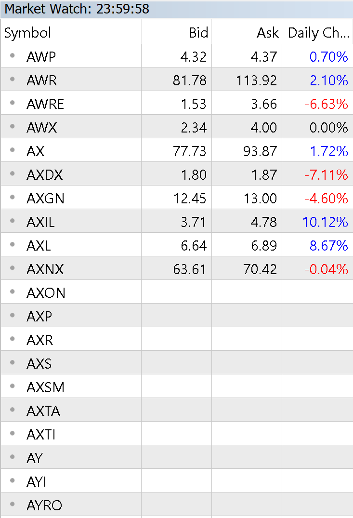Click the gray dot beside AXSM

click(x=13, y=386)
